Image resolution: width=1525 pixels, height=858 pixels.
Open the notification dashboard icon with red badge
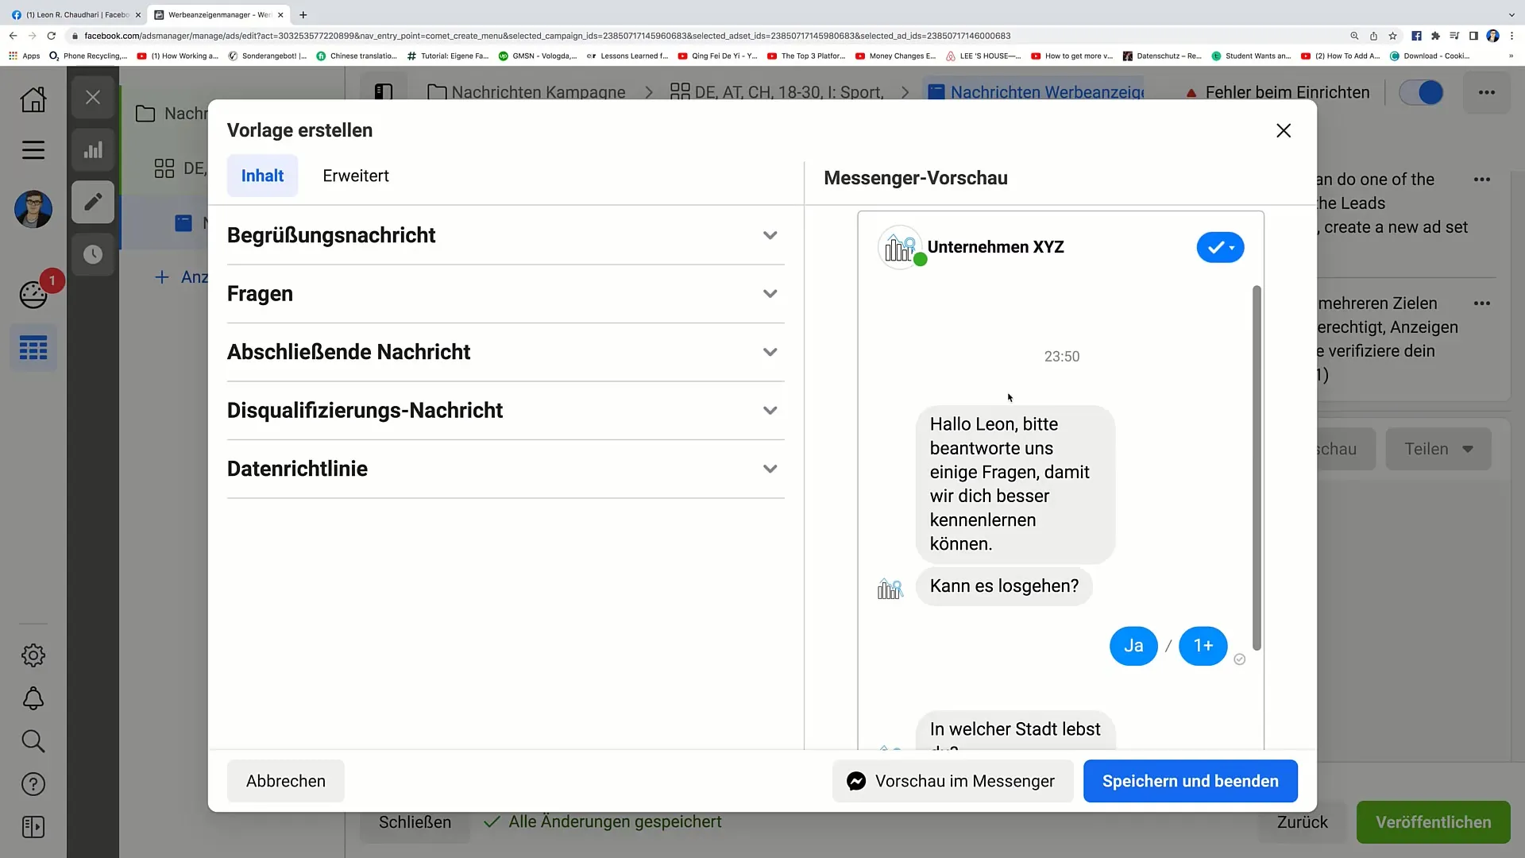point(34,294)
